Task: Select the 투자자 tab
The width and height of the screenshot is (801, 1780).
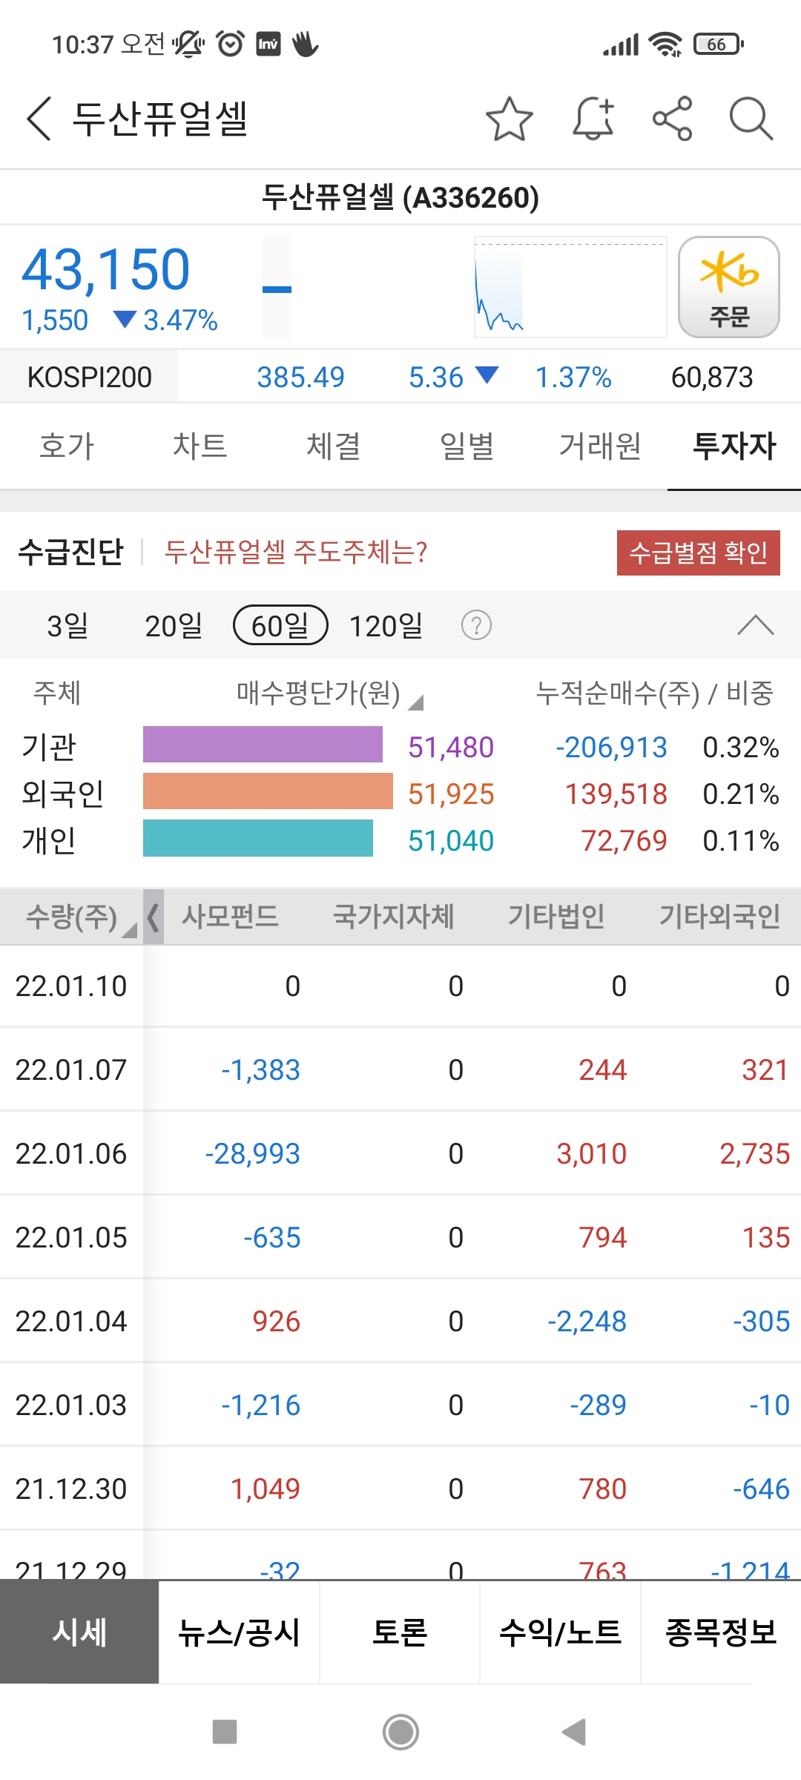Action: [x=734, y=446]
